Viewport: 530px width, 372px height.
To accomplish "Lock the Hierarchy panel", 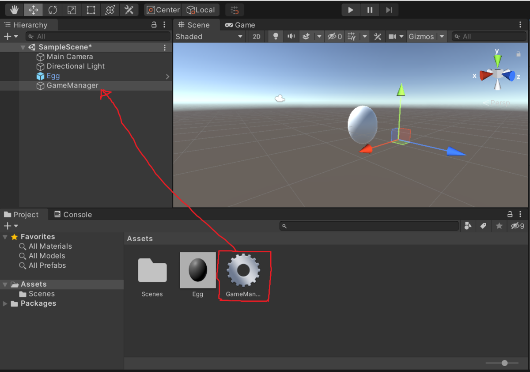I will pyautogui.click(x=154, y=25).
